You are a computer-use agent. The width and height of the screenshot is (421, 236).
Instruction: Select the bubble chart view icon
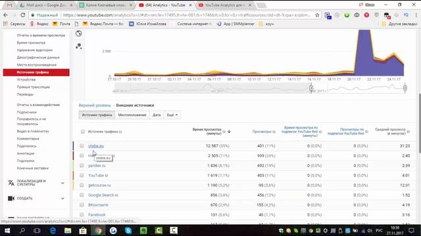pos(79,46)
